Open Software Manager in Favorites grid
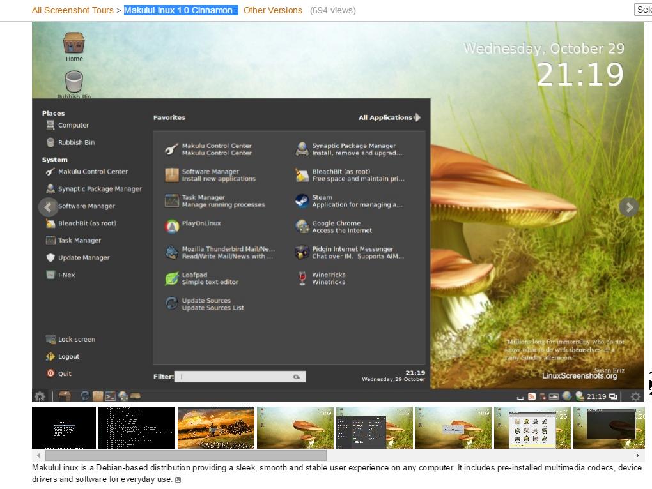The height and width of the screenshot is (489, 652). tap(210, 175)
